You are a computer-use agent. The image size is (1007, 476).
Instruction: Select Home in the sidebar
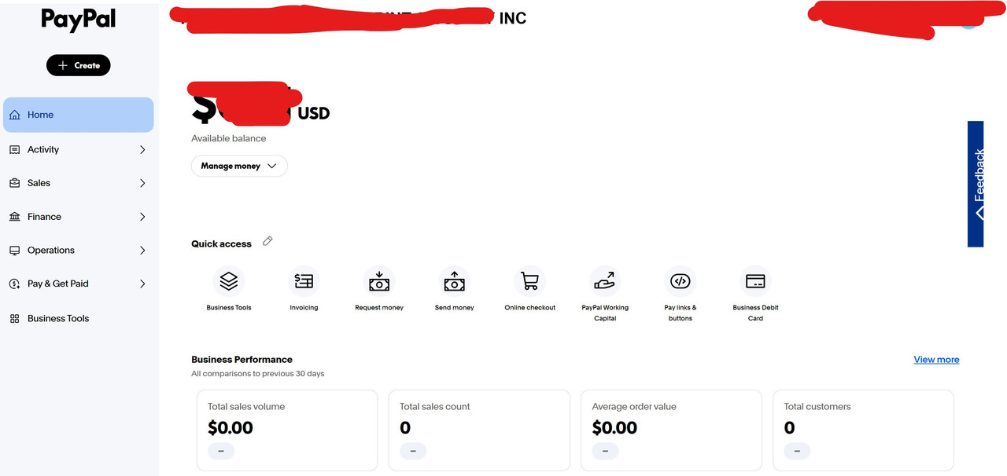tap(79, 115)
